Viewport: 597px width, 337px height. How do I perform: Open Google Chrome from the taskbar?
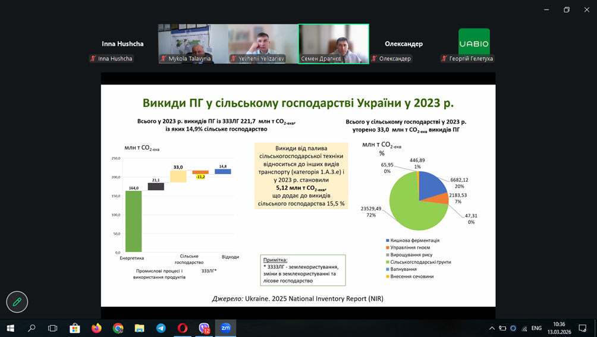[x=118, y=328]
